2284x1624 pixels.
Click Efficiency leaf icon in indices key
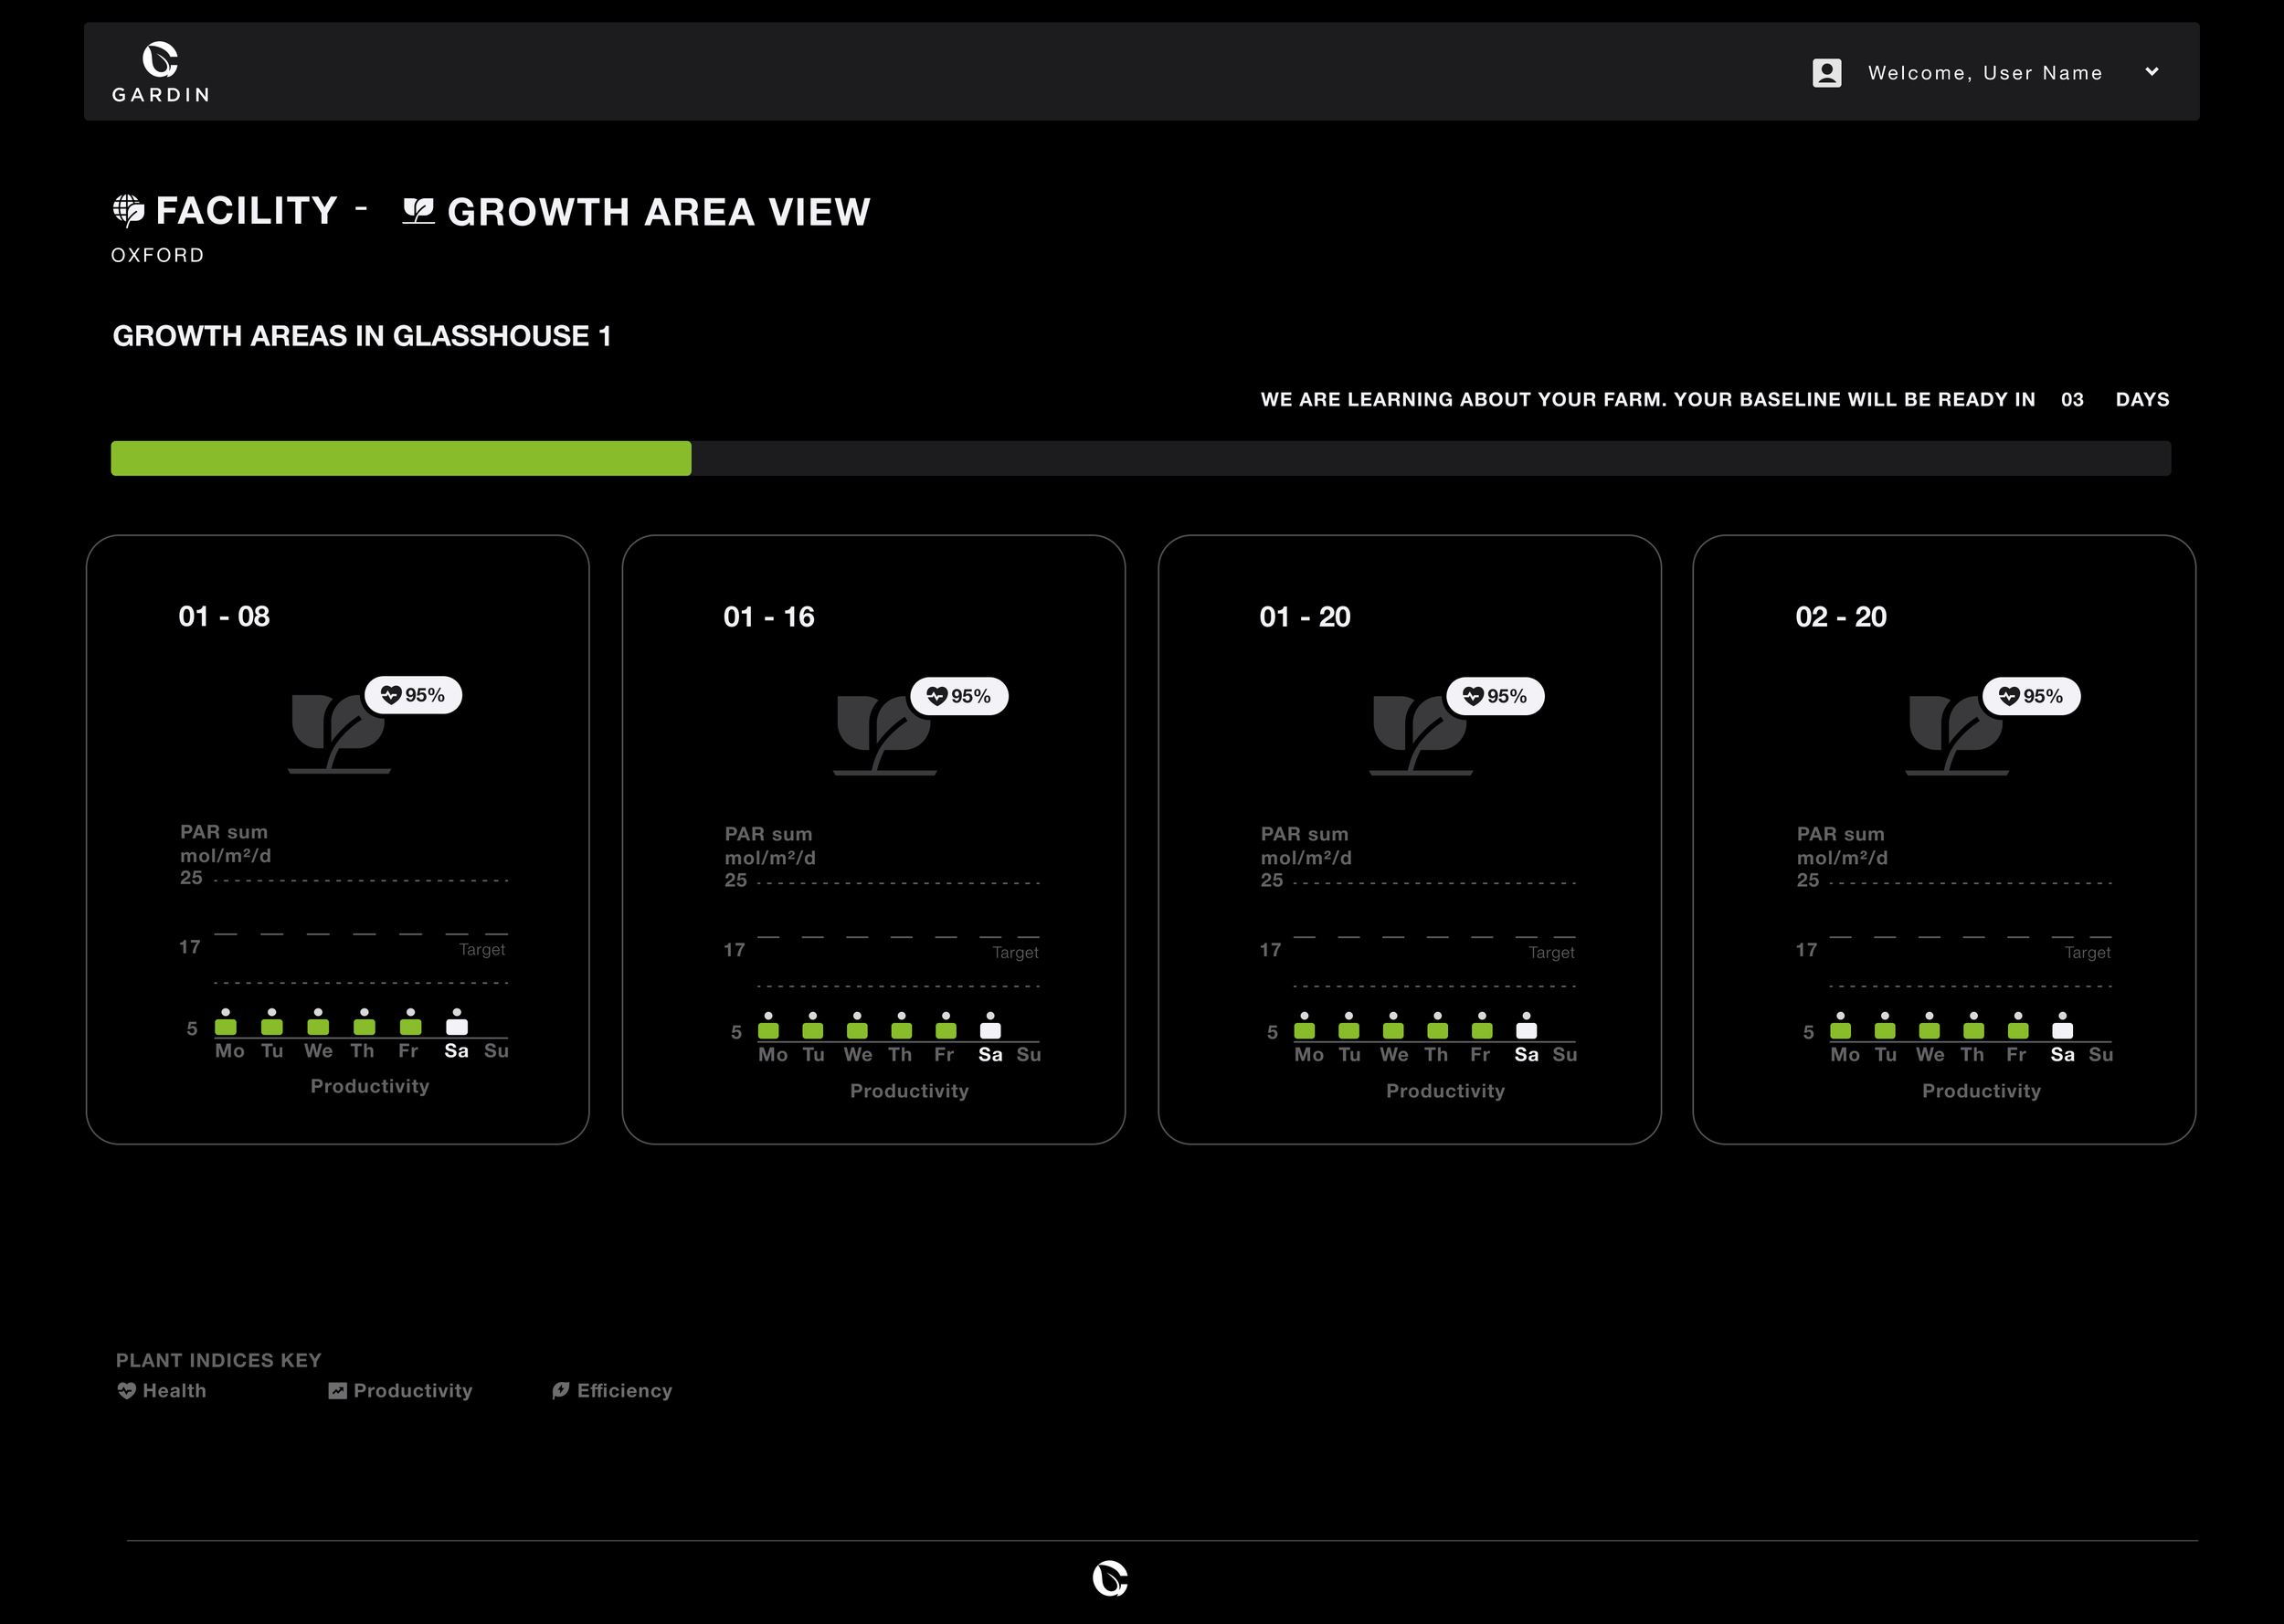[x=560, y=1390]
